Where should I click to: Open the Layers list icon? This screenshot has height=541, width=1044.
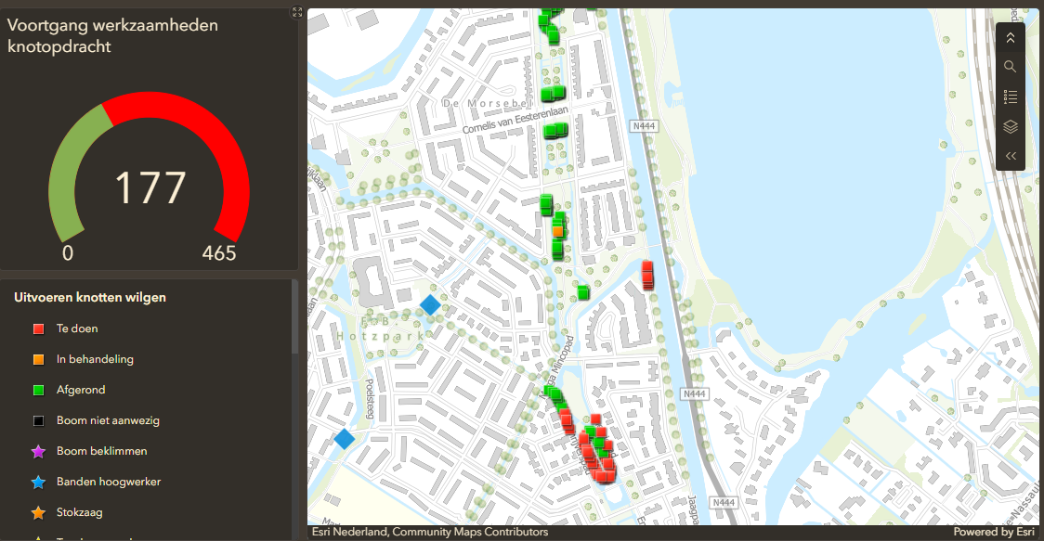(1010, 126)
